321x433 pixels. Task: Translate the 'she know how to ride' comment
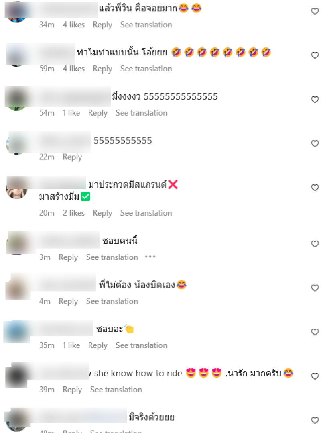[x=116, y=390]
